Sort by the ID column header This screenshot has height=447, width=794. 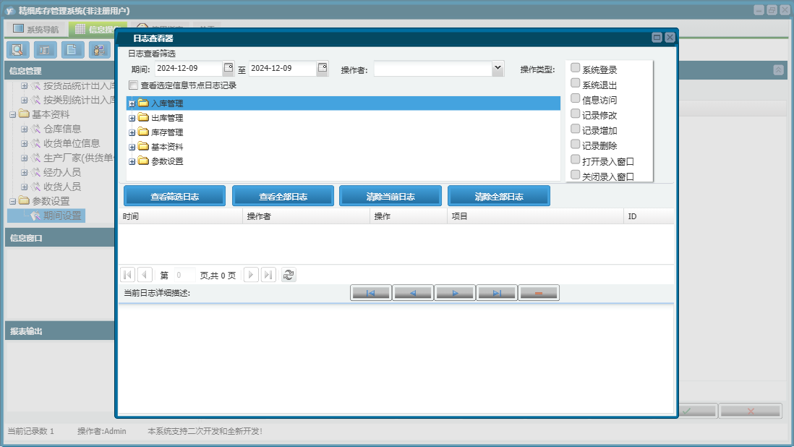point(649,216)
